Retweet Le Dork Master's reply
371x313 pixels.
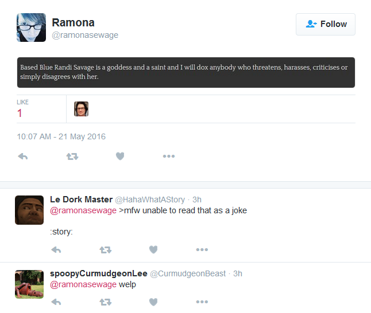(105, 250)
